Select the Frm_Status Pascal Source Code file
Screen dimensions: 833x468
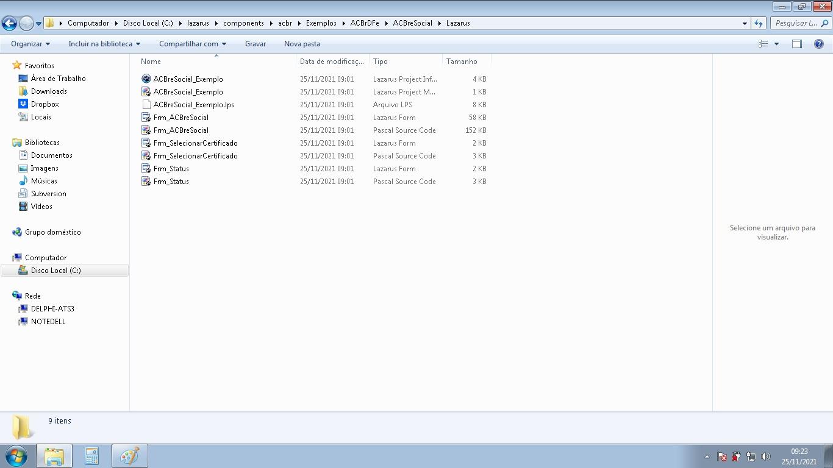click(313, 182)
